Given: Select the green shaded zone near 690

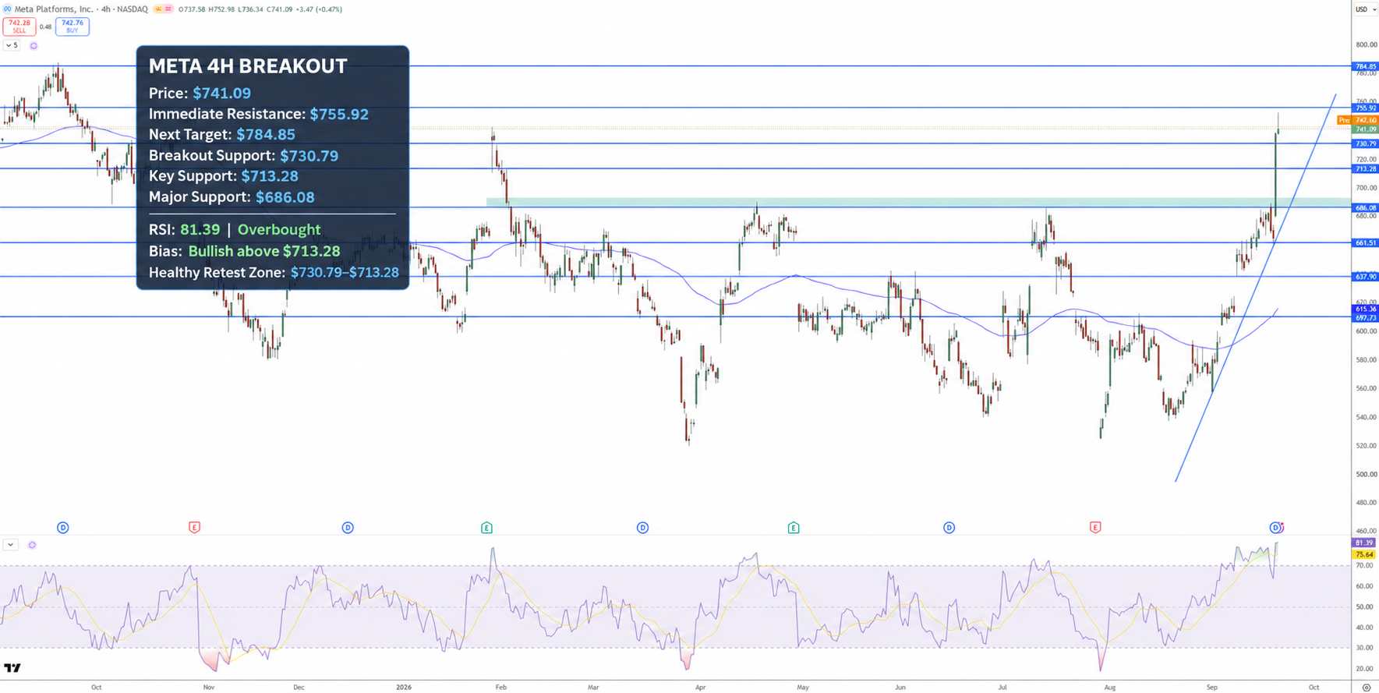Looking at the screenshot, I should tap(918, 202).
